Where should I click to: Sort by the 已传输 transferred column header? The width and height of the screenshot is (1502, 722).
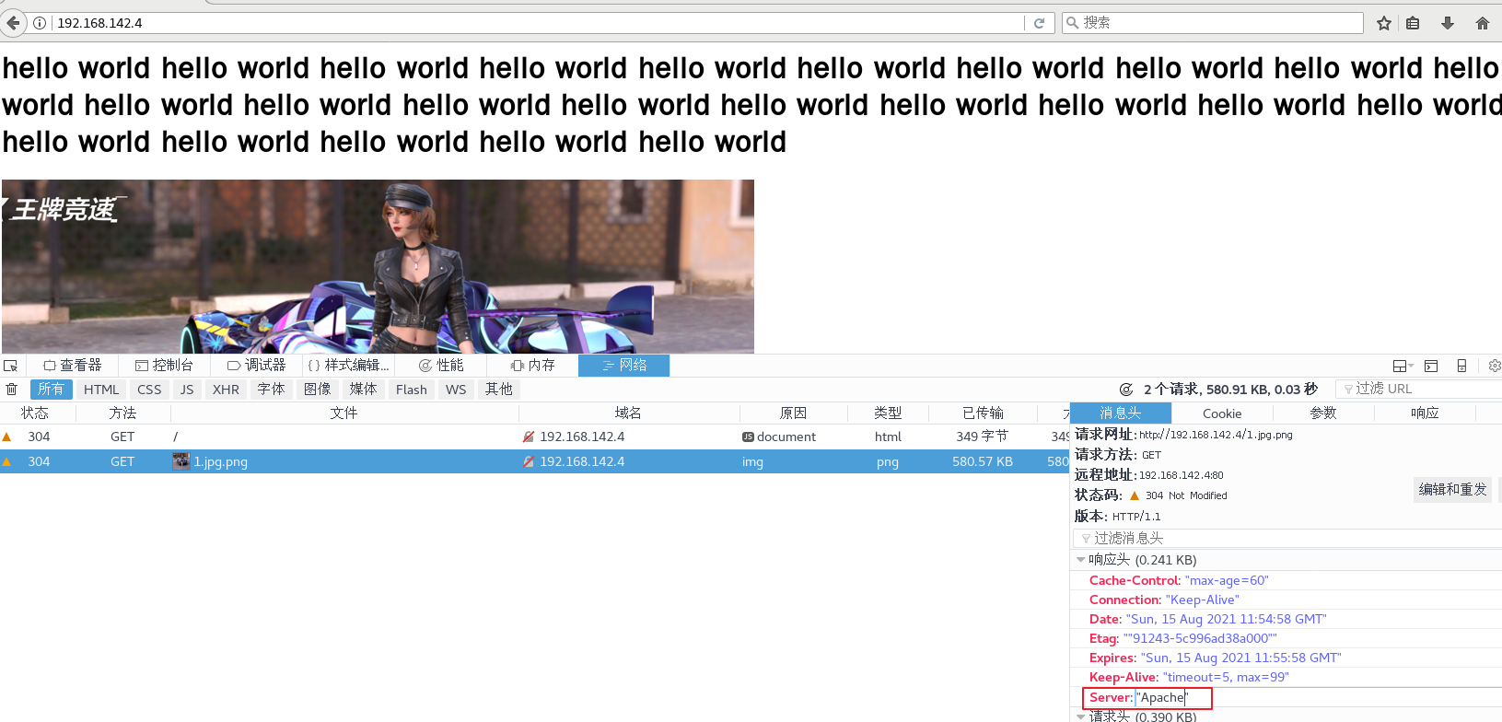[x=983, y=413]
